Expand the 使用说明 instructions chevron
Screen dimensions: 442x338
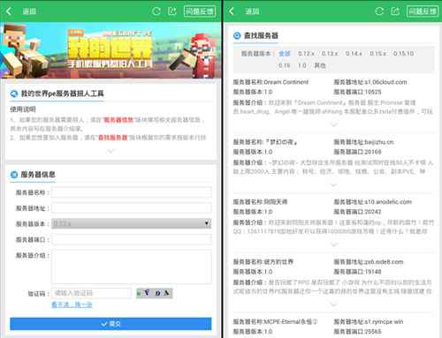[110, 151]
